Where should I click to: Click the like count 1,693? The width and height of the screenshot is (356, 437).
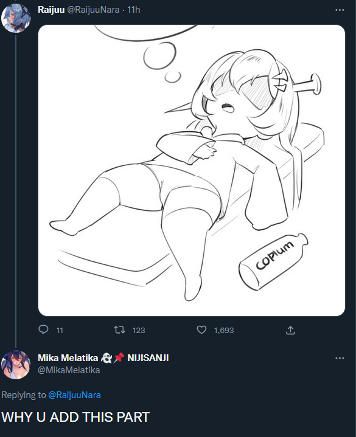coord(224,331)
